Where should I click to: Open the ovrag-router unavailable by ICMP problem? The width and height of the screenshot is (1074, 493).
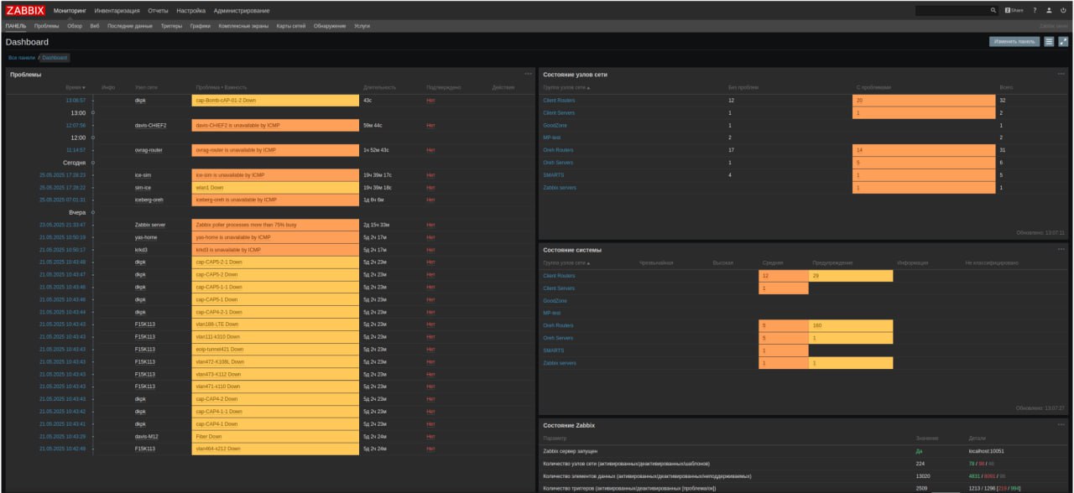point(236,150)
